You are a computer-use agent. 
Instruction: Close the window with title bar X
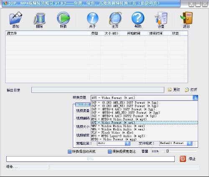coord(205,4)
